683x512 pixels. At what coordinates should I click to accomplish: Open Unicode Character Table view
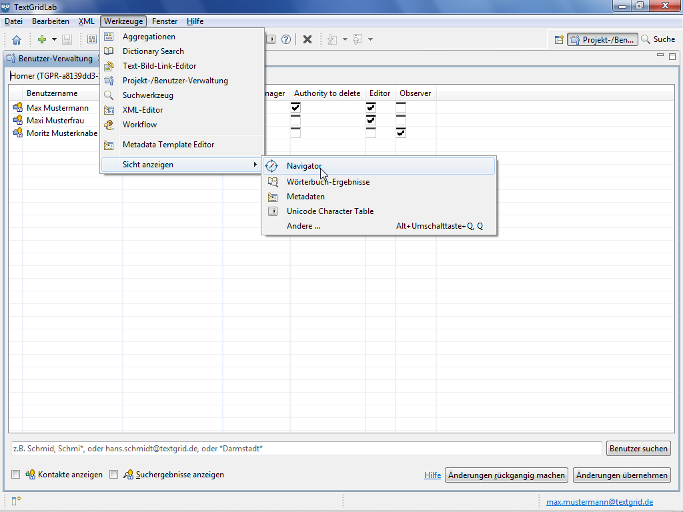click(x=329, y=211)
